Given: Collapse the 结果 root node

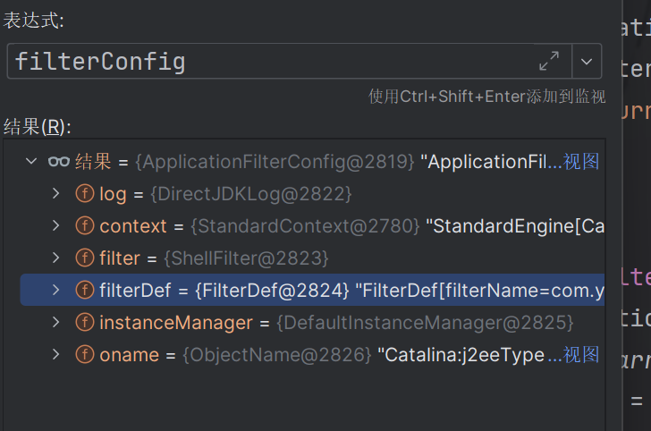Looking at the screenshot, I should 31,162.
